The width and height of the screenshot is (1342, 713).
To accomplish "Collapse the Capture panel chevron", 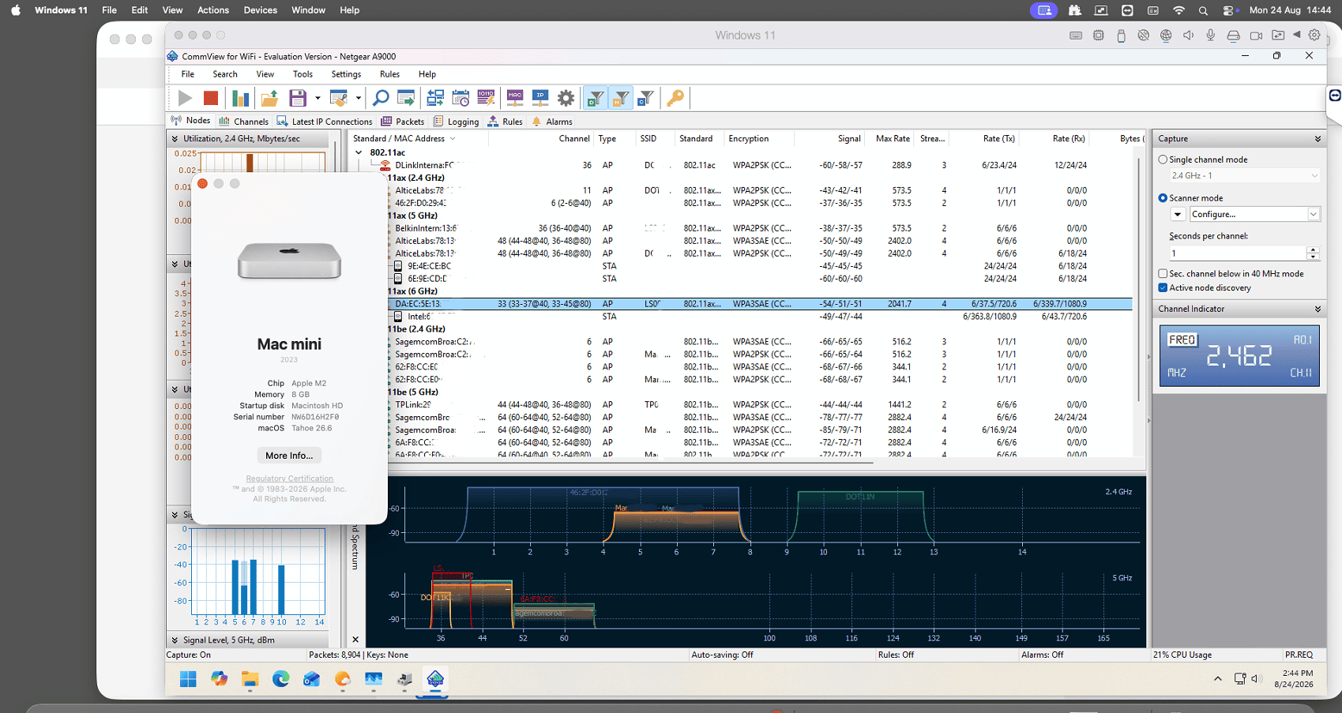I will click(x=1318, y=139).
